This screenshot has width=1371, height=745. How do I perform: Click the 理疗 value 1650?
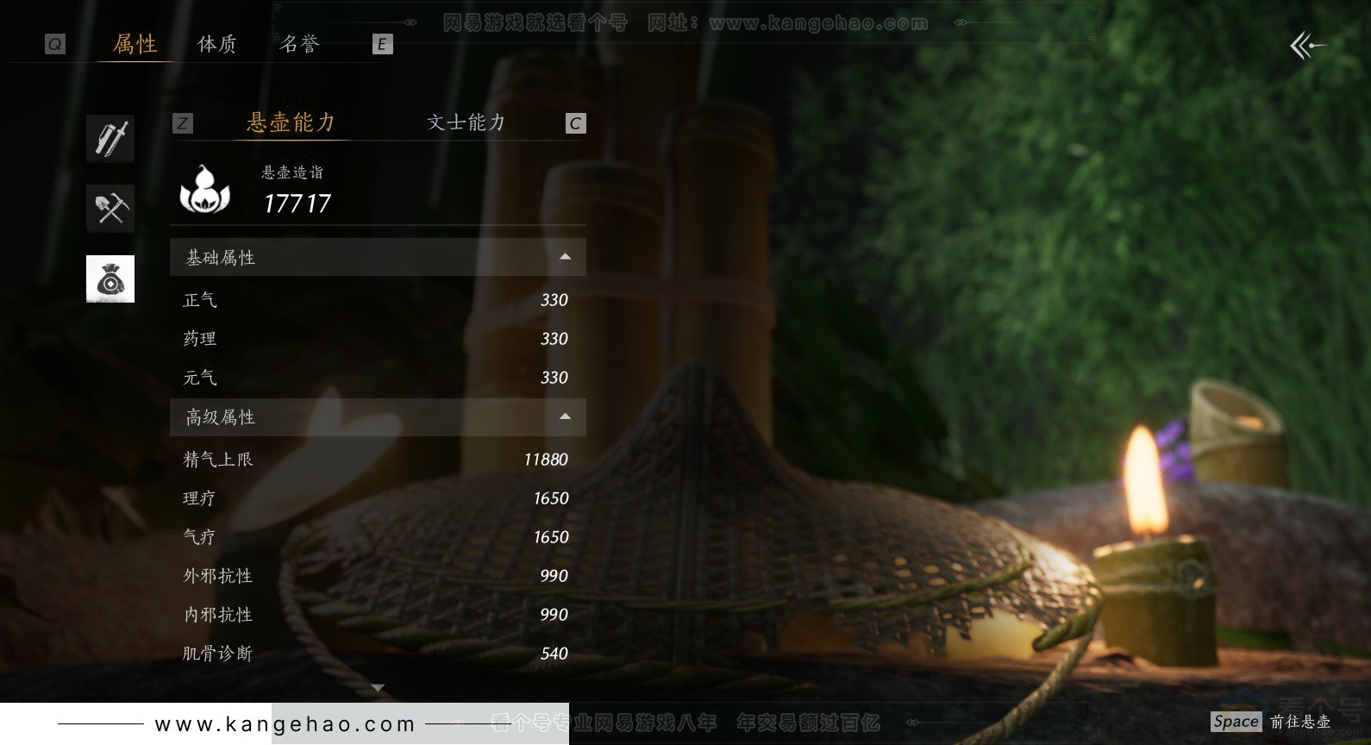551,498
